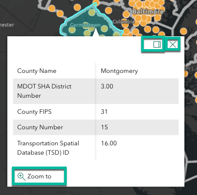Select the County Number value 15
Viewport: 197px width, 195px height.
tap(104, 127)
